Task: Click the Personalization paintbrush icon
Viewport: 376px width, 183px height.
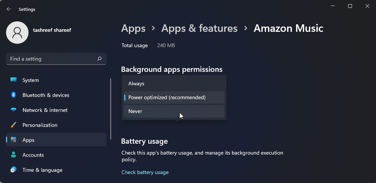Action: (14, 125)
